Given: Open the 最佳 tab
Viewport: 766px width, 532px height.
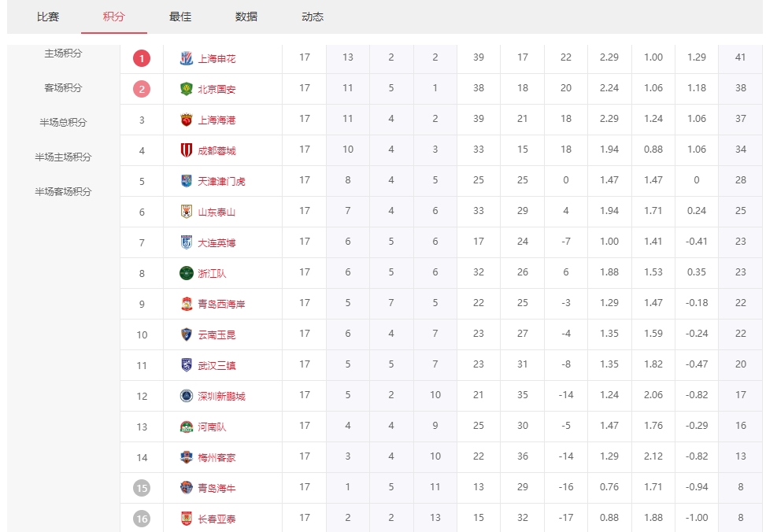Looking at the screenshot, I should tap(180, 17).
